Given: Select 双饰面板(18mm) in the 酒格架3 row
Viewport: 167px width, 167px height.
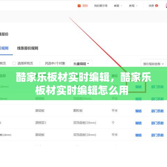Looking at the screenshot, I should click(x=85, y=123).
